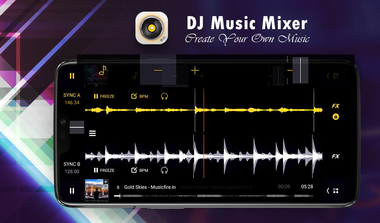Image resolution: width=380 pixels, height=223 pixels.
Task: Open deck B four-dot grid menu
Action: [x=336, y=191]
